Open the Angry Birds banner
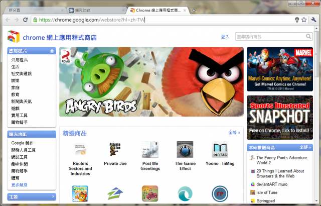Screen dimensions: 321x206 151,82
